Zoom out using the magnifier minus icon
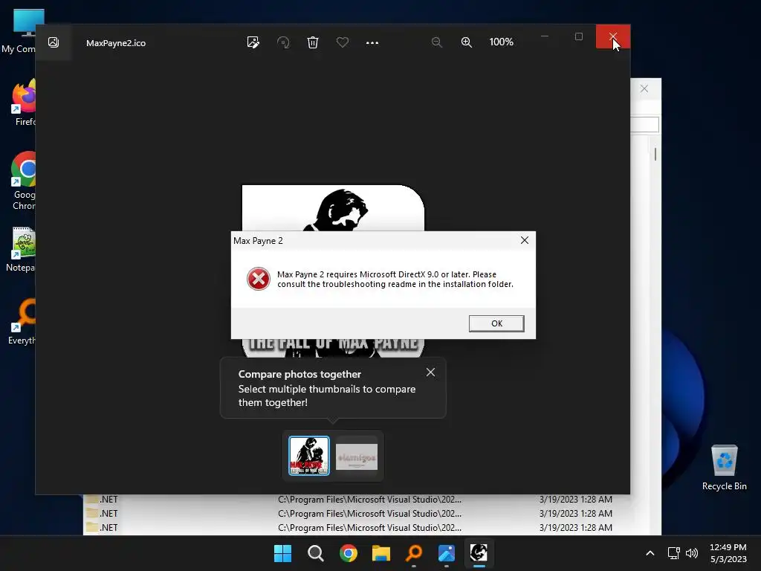Screen dimensions: 761x571 (x=437, y=42)
